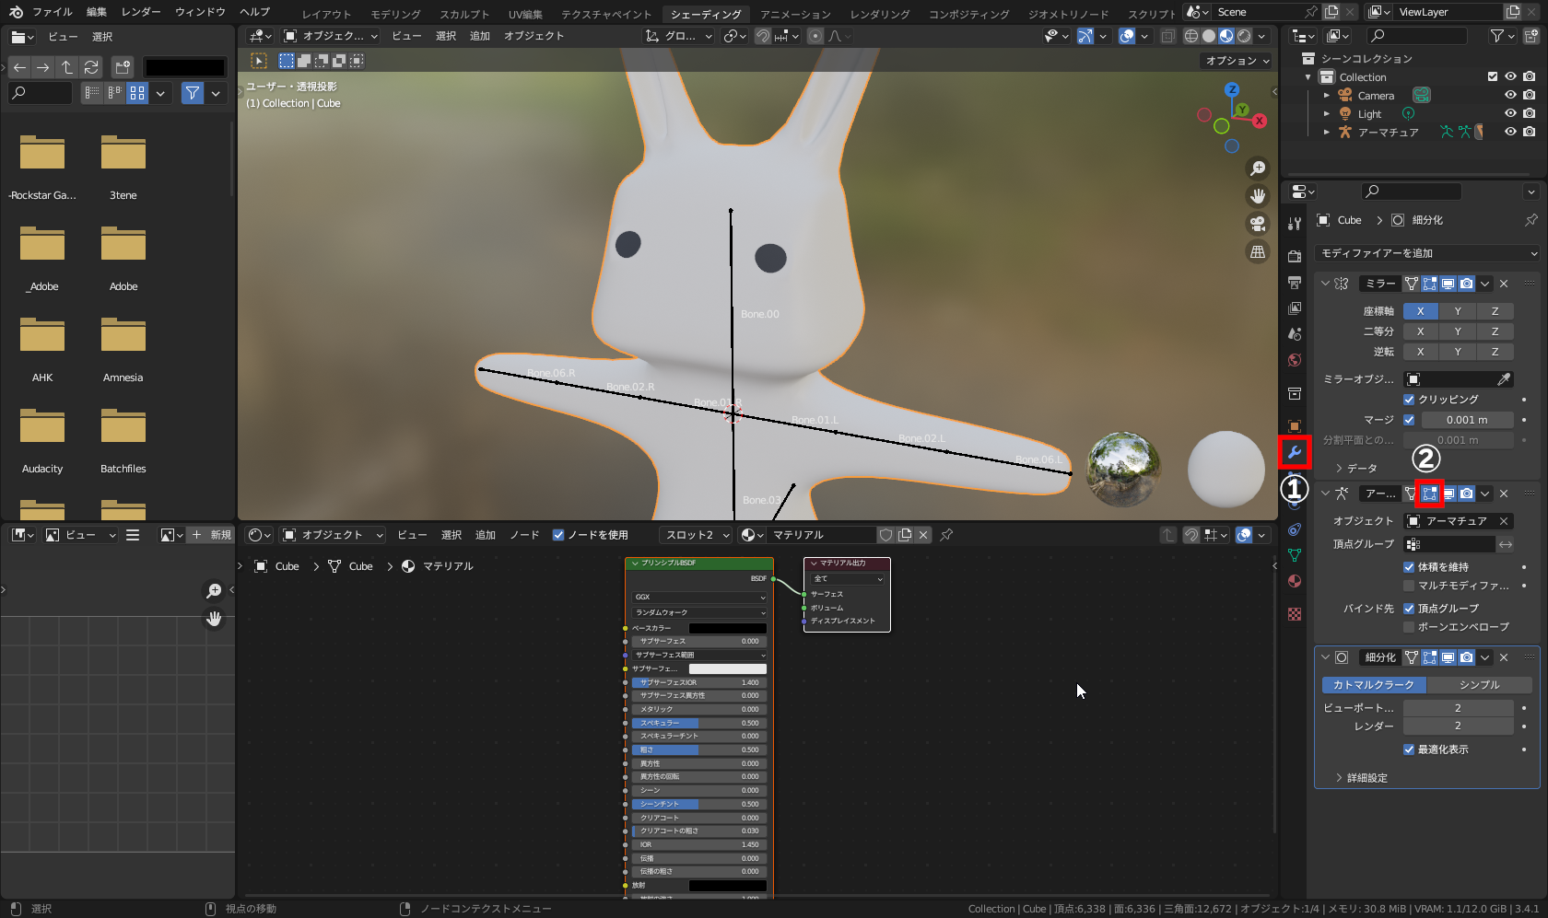Expand the Advanced settings of Subdivision modifier
This screenshot has width=1548, height=918.
click(x=1361, y=778)
